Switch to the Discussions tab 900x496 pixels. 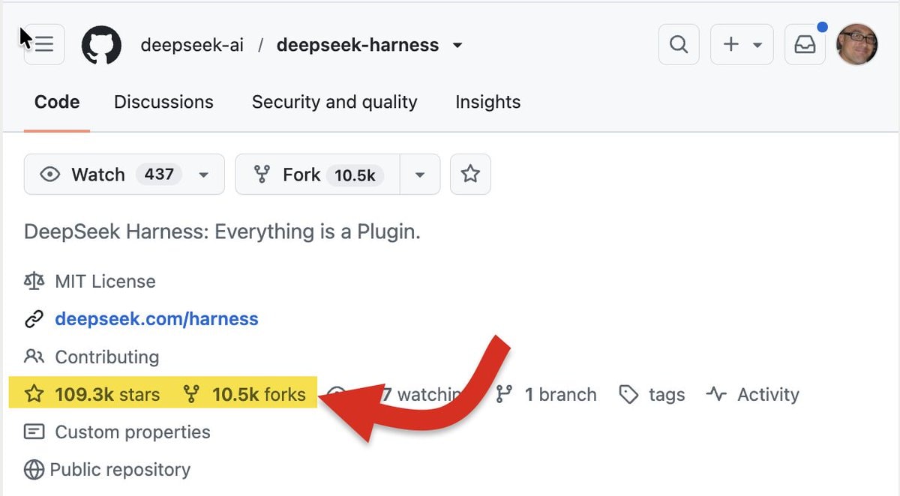click(x=163, y=103)
